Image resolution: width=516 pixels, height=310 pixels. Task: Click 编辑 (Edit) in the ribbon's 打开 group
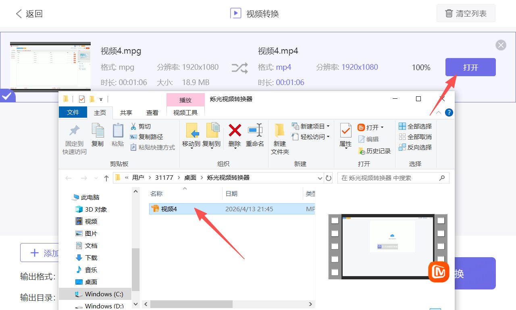[368, 139]
